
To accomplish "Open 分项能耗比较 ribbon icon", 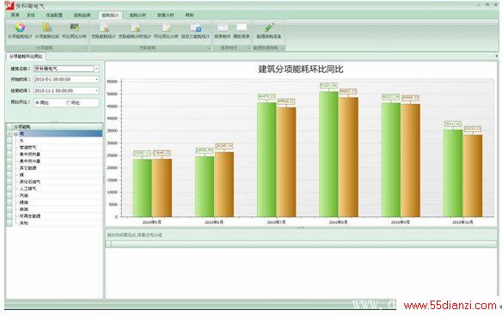I will (x=47, y=27).
